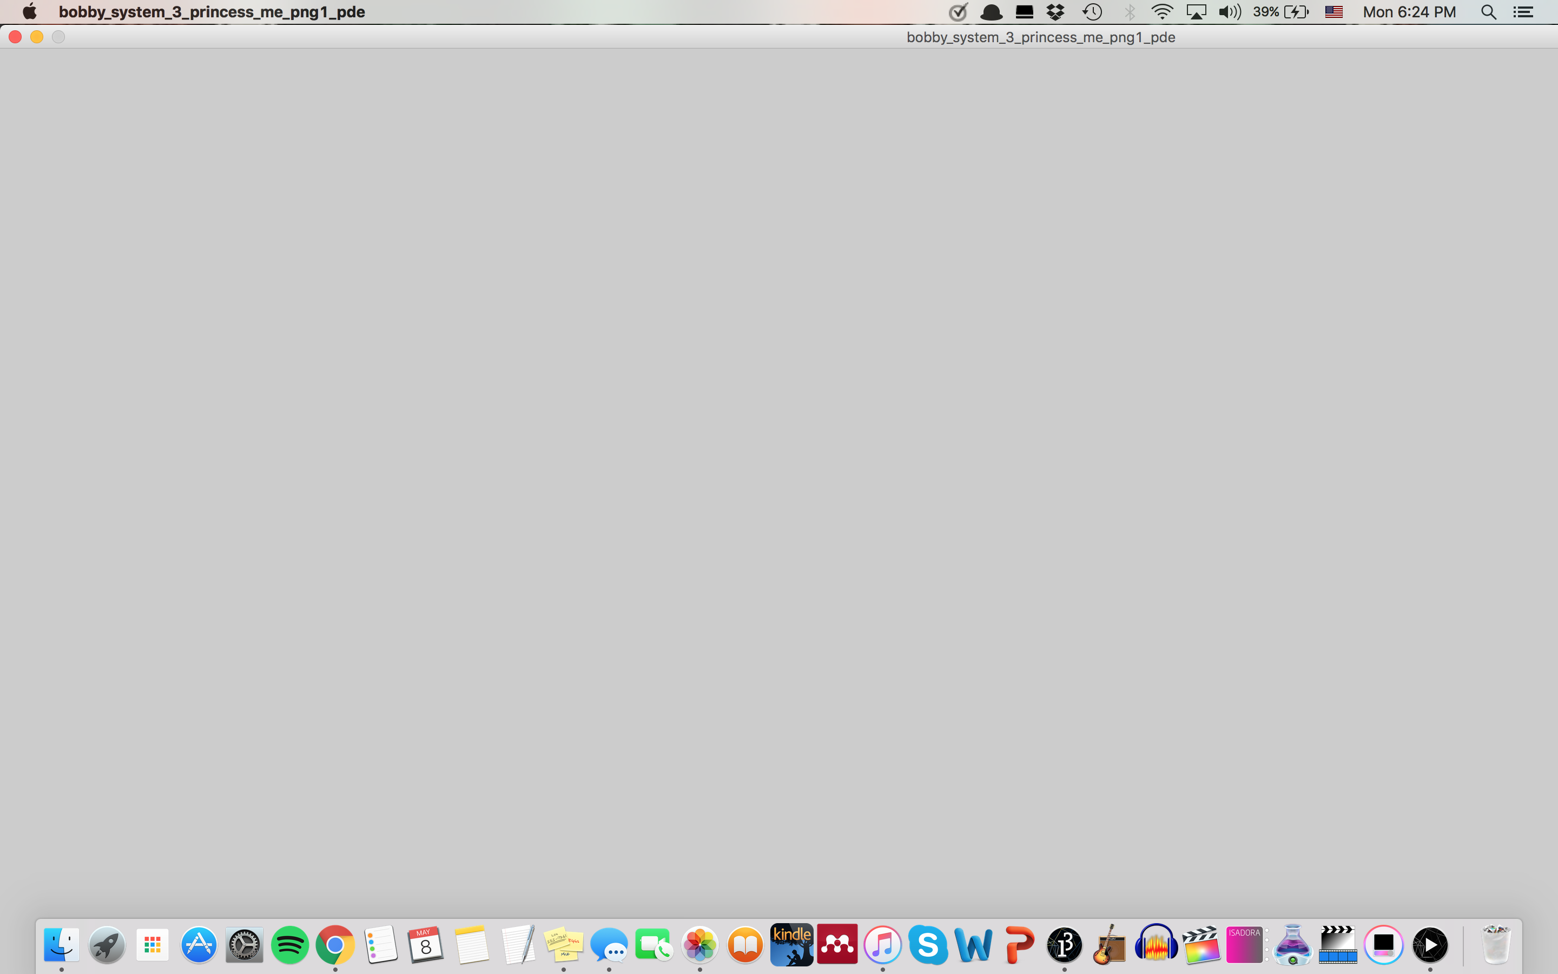Open the Trash in dock
The height and width of the screenshot is (974, 1558).
click(1496, 945)
